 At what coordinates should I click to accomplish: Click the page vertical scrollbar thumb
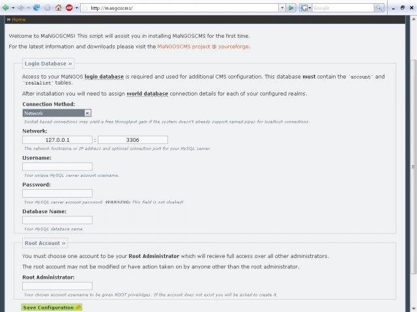[413, 166]
